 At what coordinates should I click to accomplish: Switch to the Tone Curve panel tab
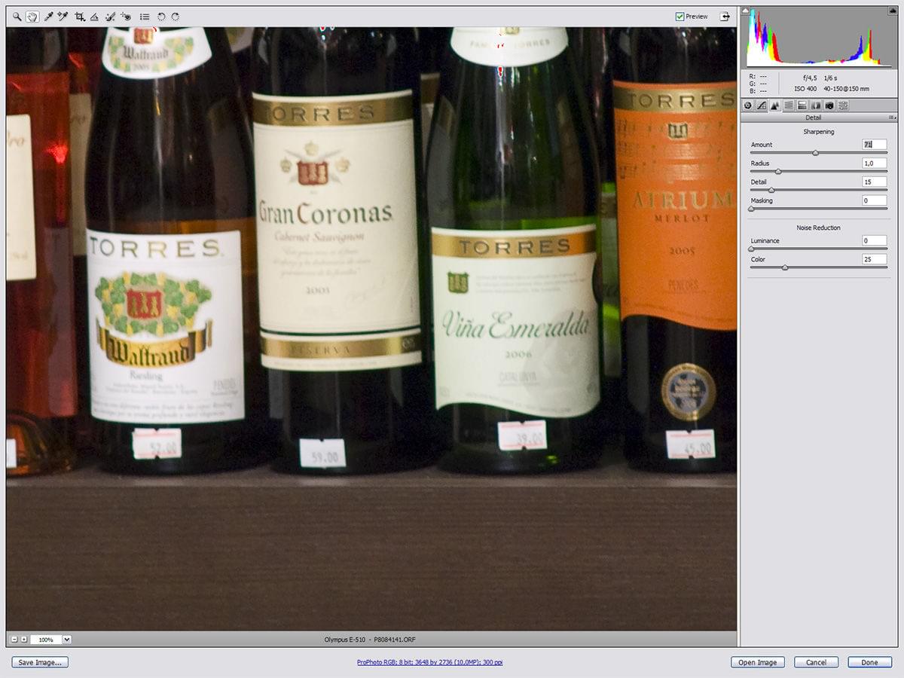click(762, 105)
